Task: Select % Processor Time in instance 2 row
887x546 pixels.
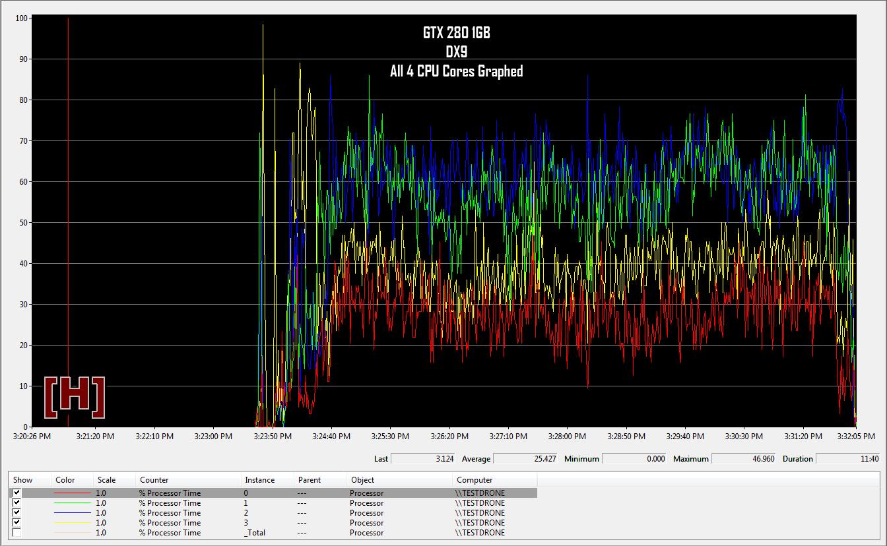Action: (x=170, y=512)
